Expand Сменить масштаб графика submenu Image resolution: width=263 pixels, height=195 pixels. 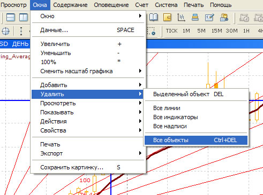coord(88,71)
